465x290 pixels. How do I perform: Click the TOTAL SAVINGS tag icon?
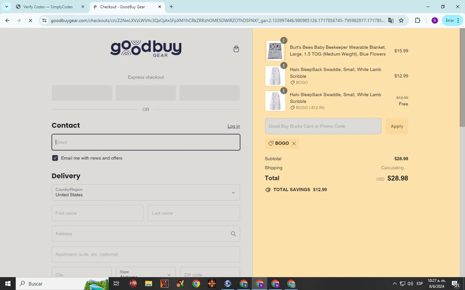(268, 190)
